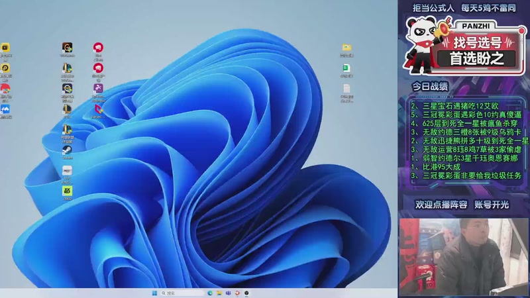Click the 今日战绩 heading
This screenshot has width=530, height=298.
tap(430, 87)
